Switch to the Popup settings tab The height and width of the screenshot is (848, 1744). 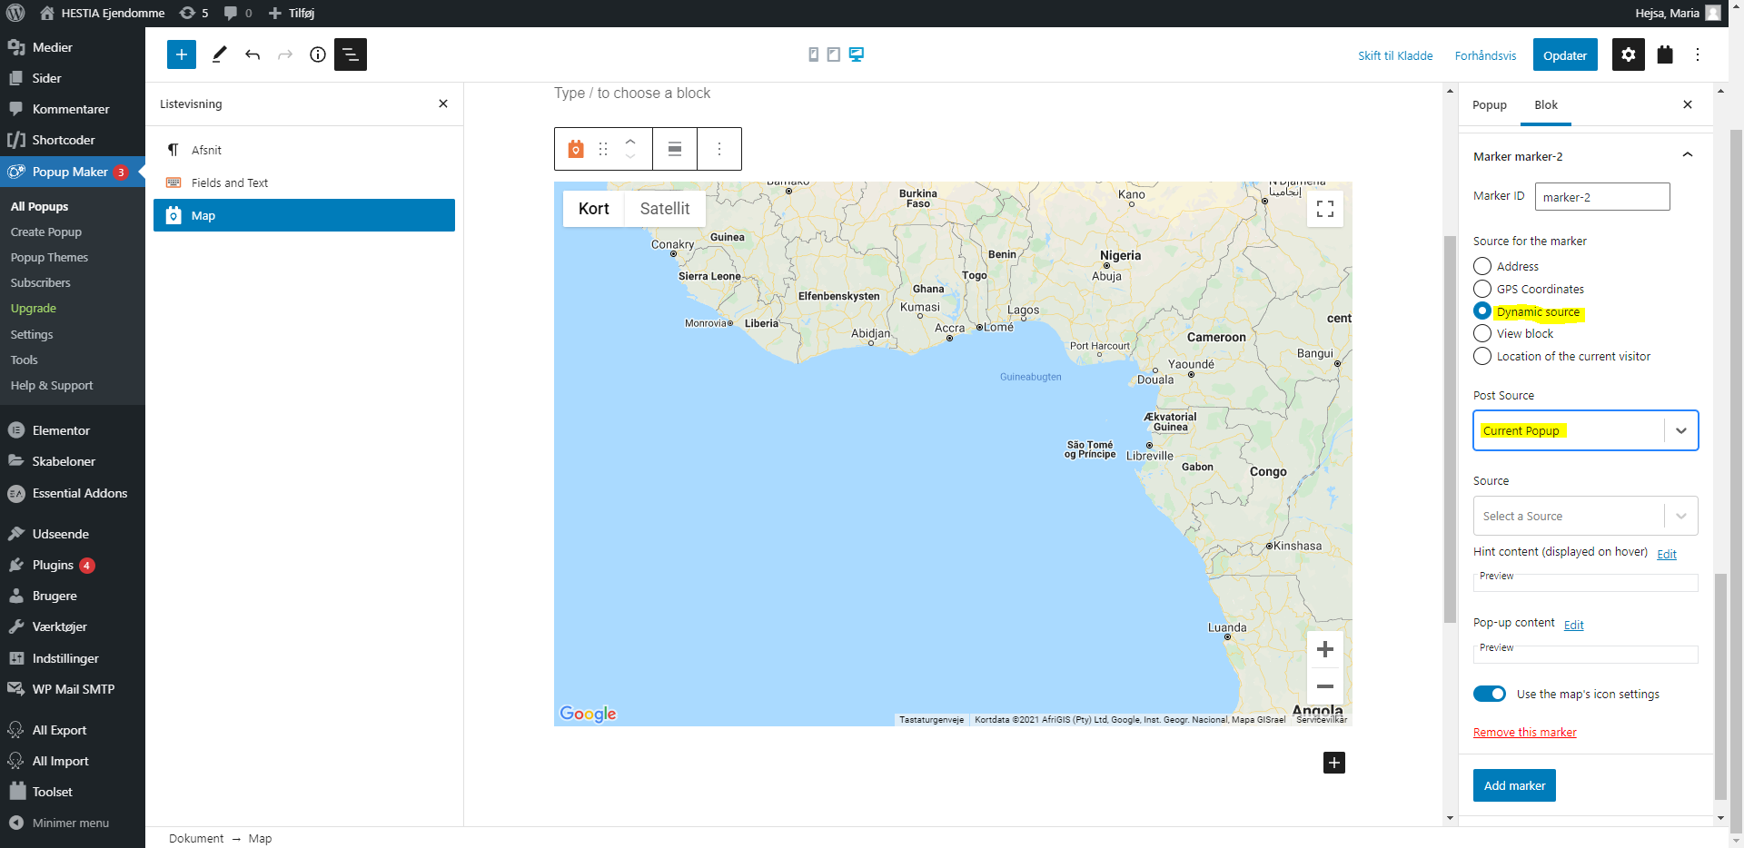1490,105
